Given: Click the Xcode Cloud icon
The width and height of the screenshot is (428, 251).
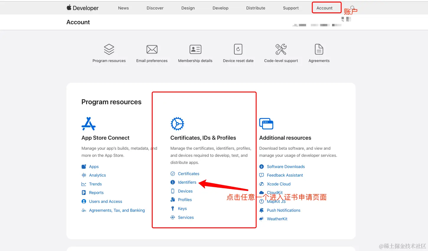Looking at the screenshot, I should [x=262, y=184].
